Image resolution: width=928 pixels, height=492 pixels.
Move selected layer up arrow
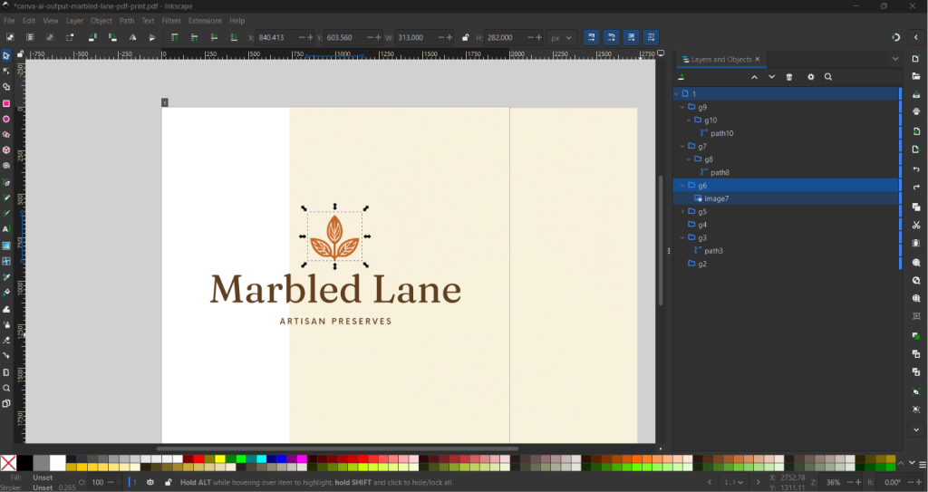pos(754,77)
